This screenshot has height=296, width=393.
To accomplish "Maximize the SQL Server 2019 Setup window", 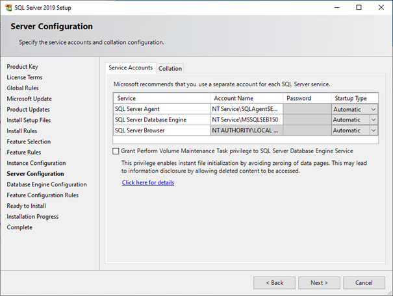I will coord(359,8).
